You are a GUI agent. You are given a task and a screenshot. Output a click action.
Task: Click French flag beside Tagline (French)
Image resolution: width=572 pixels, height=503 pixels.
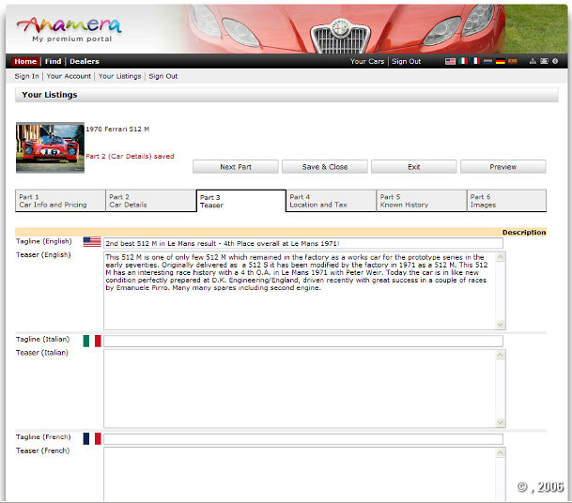pos(92,438)
